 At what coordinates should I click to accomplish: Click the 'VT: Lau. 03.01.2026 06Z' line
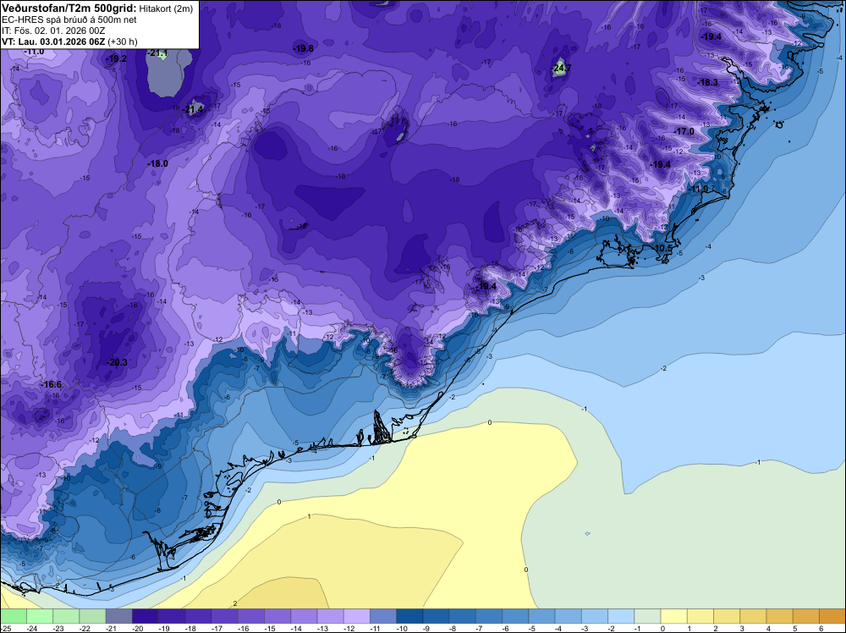coord(53,42)
